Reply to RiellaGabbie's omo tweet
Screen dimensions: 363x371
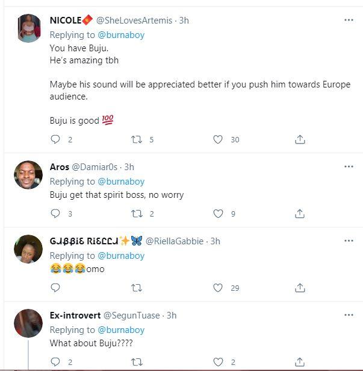[55, 288]
